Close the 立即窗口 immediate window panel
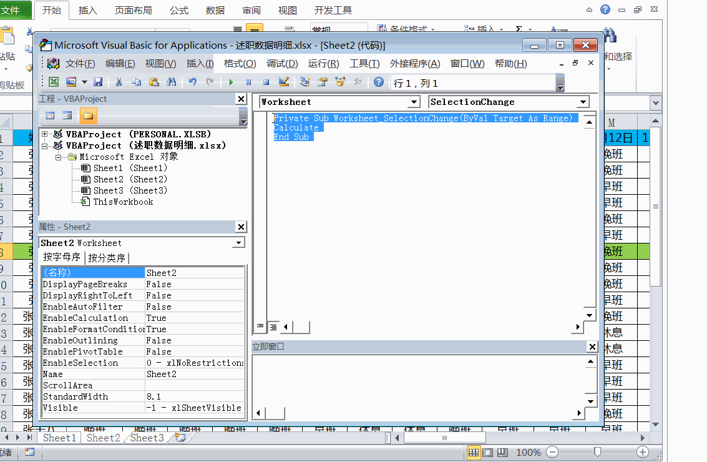 [592, 346]
